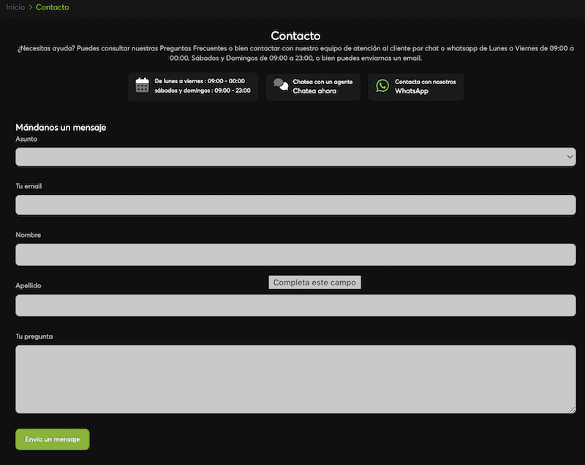Click the 'Completa este campo' tooltip
This screenshot has width=585, height=465.
[314, 283]
